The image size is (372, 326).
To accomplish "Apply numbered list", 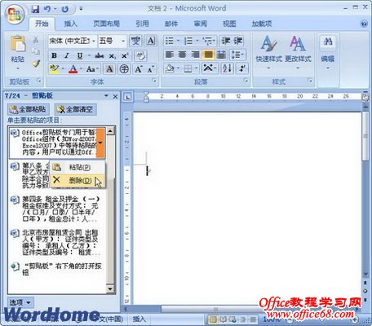I will (188, 41).
